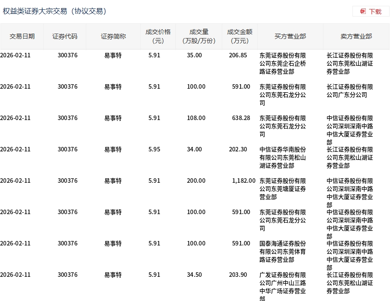The height and width of the screenshot is (301, 390).
Task: Click 易事特 in the 34.50 volume row
Action: click(113, 275)
